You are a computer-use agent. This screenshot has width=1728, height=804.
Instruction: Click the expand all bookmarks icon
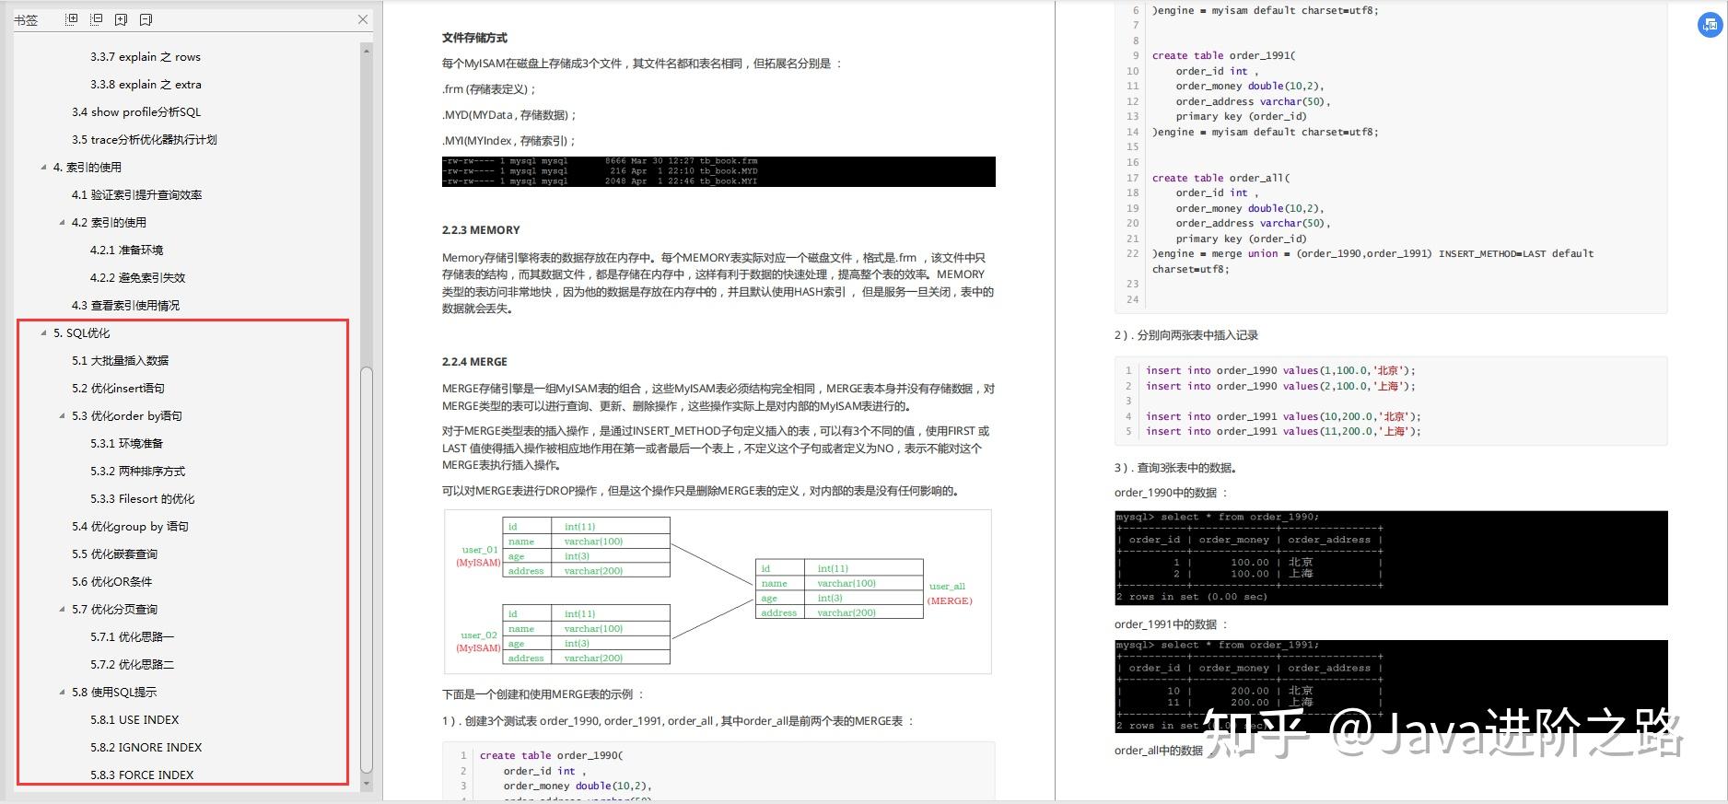point(72,19)
